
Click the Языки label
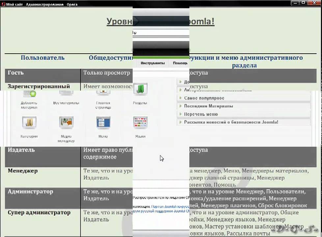(140, 136)
